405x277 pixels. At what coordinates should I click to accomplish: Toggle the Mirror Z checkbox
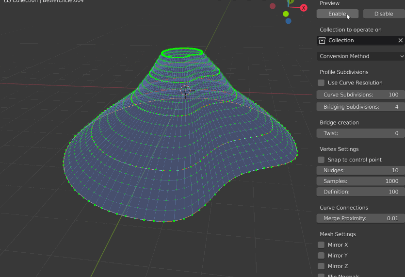tap(321, 266)
